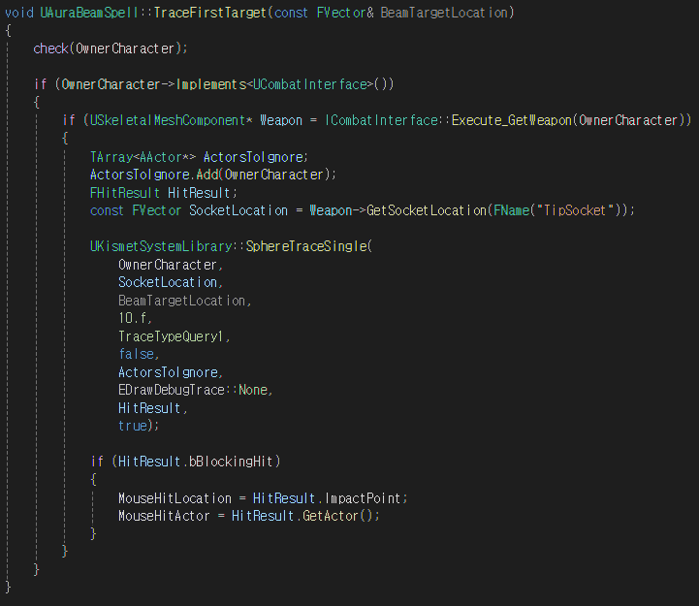This screenshot has width=699, height=606.
Task: Click the true); closing argument
Action: 139,426
